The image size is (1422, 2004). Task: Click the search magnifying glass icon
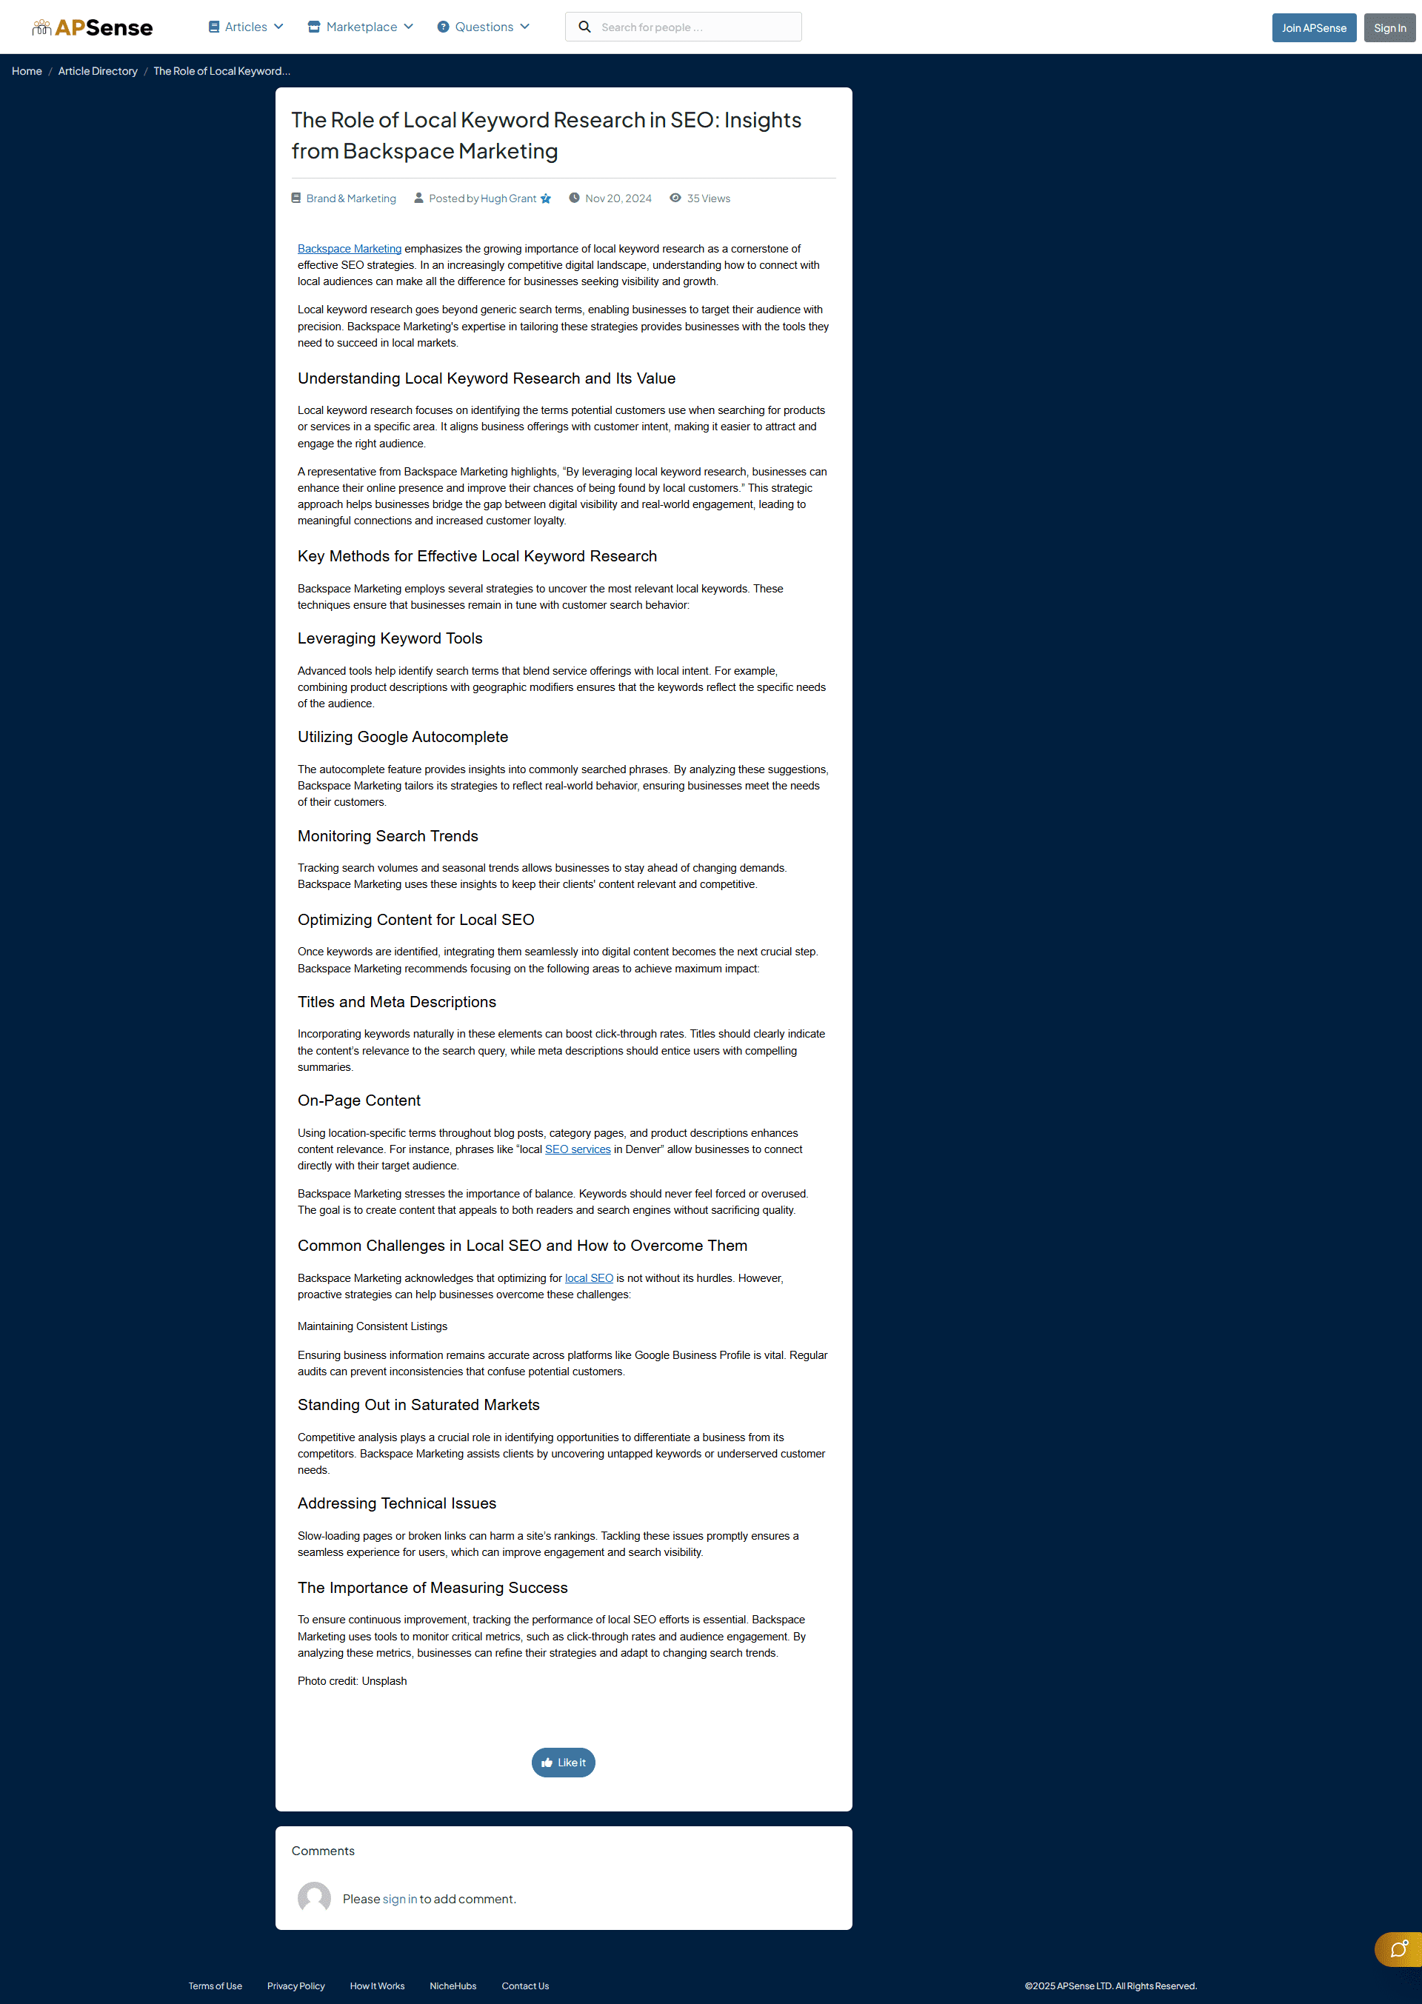[x=585, y=26]
